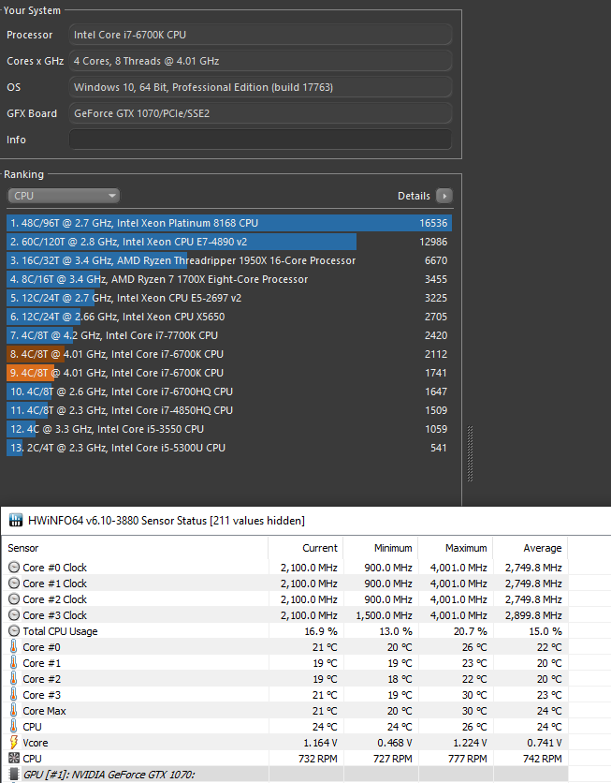Click Core #3 Clock minimum 1,500.0 MHz
The width and height of the screenshot is (611, 783).
(384, 615)
